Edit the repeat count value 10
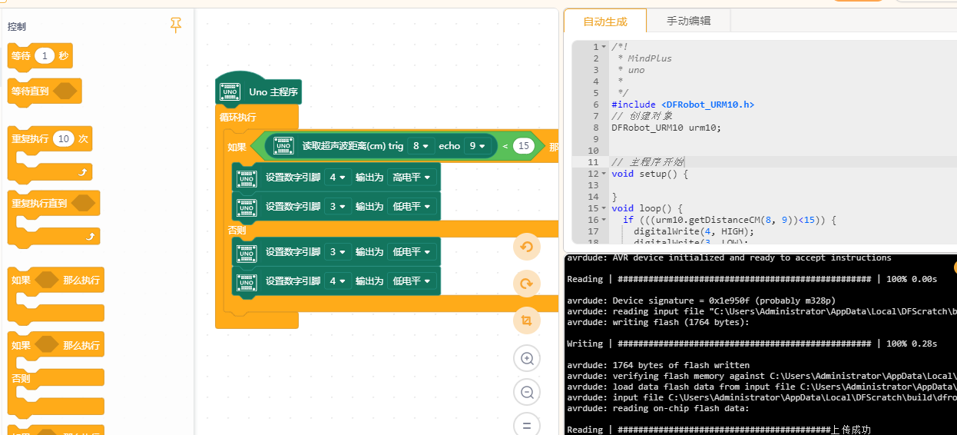The height and width of the screenshot is (435, 957). tap(64, 139)
